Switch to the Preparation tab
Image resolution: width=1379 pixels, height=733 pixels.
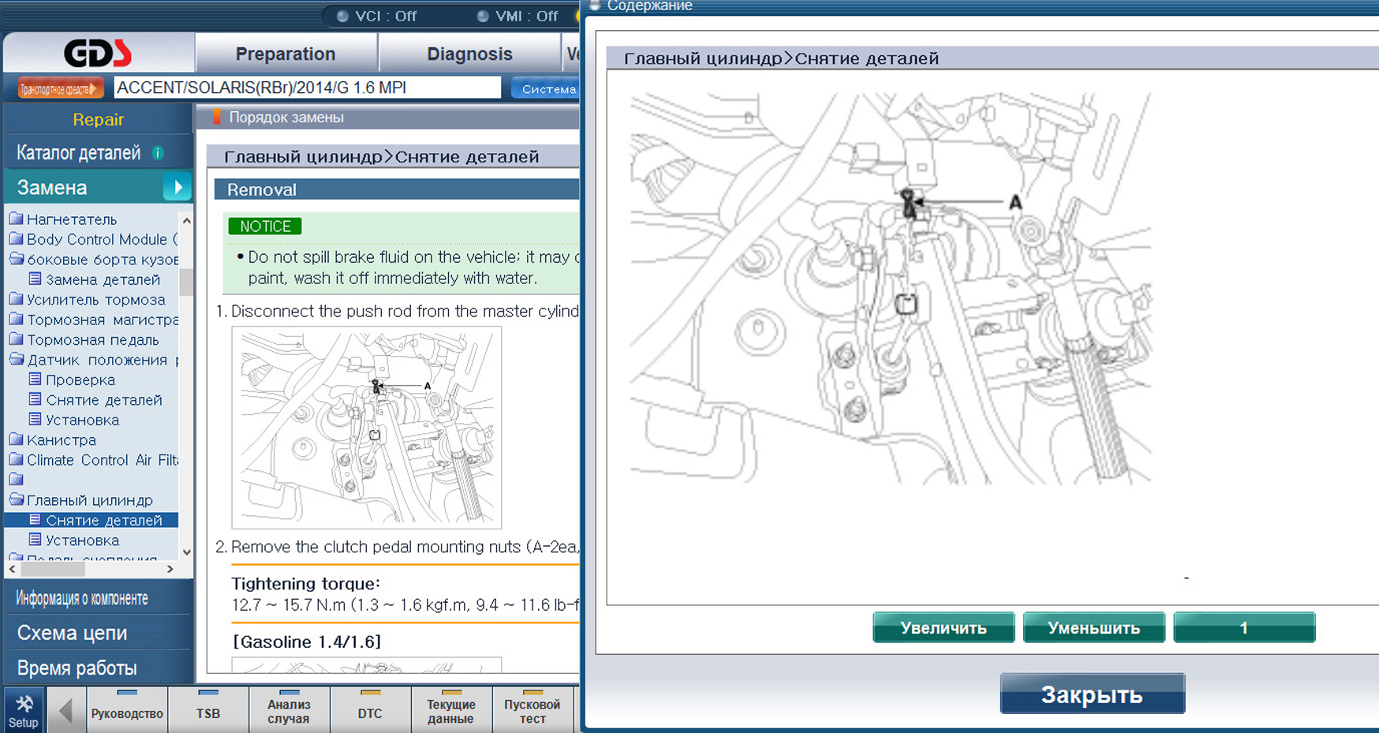click(285, 54)
